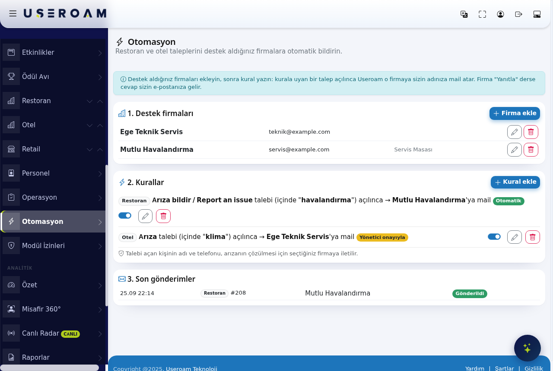This screenshot has width=553, height=371.
Task: Click the #208 request number
Action: coord(238,293)
